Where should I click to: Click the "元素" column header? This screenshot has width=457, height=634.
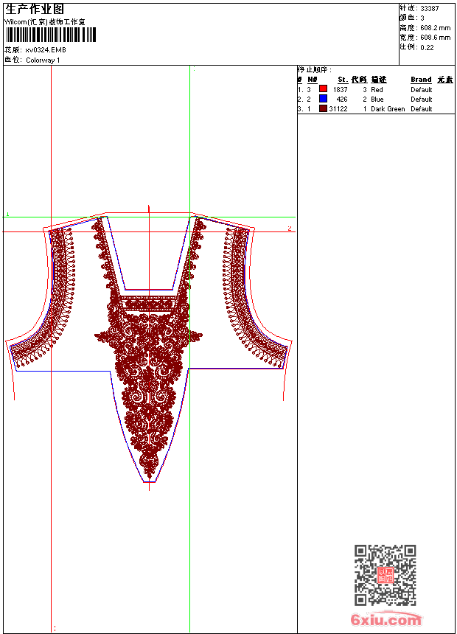(445, 80)
